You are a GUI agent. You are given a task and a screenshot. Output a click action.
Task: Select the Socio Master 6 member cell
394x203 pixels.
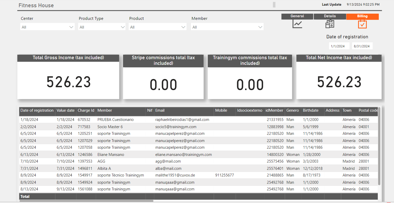pos(110,127)
